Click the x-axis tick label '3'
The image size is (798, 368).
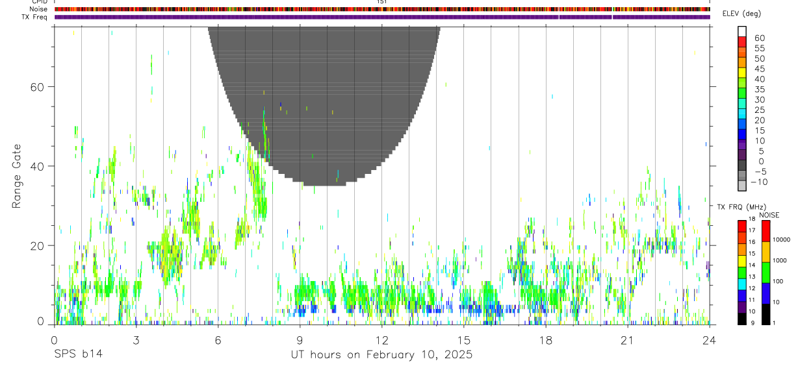click(x=136, y=341)
